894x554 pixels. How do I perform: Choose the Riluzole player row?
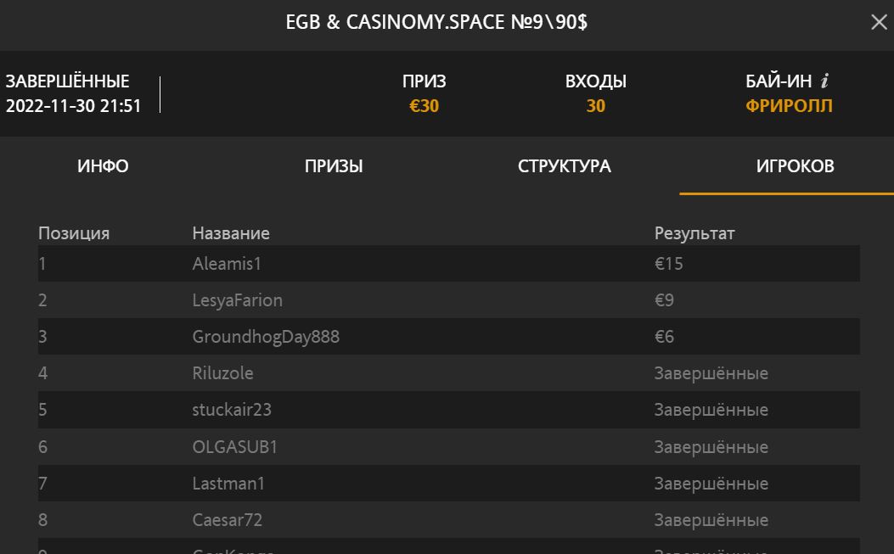coord(222,373)
